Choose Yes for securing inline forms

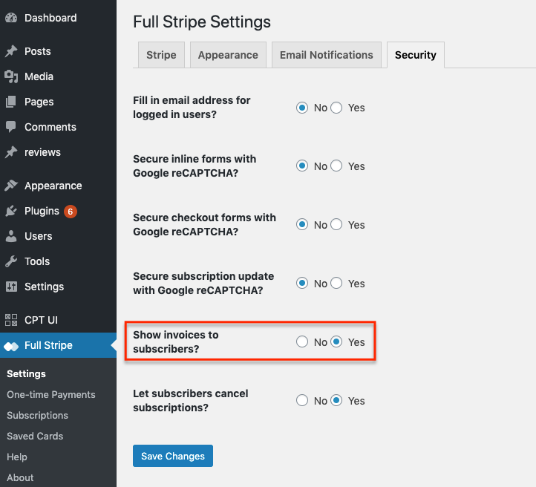[x=336, y=166]
